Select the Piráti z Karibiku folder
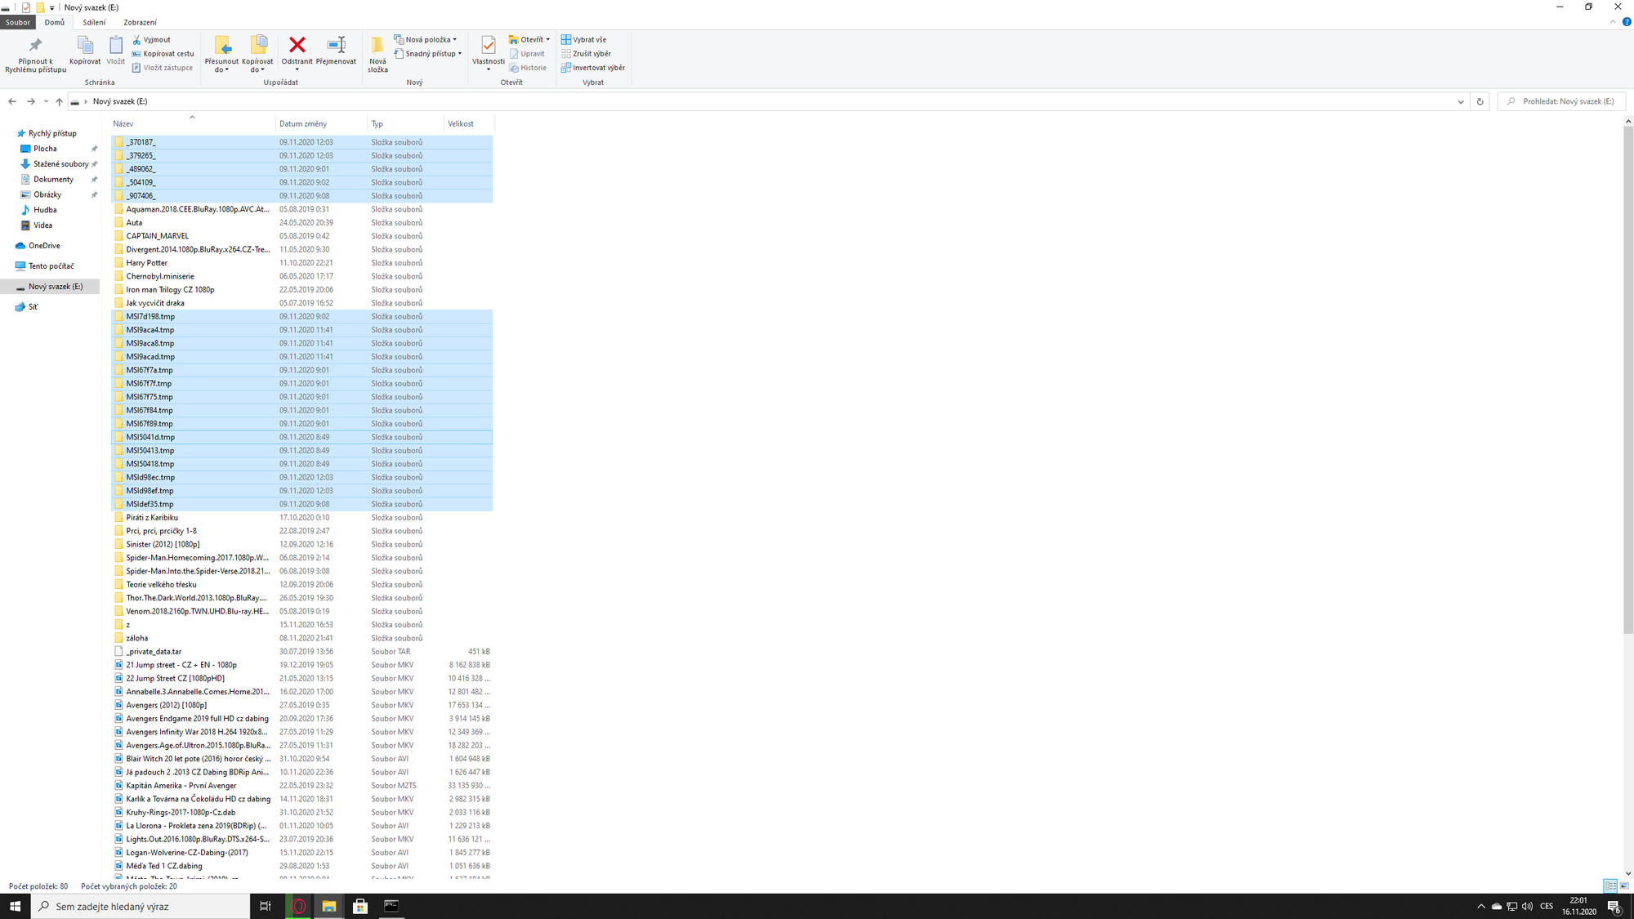The height and width of the screenshot is (919, 1634). (302, 518)
